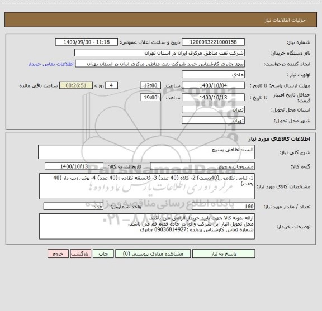Viewport: 322px width, 311px height.
Task: Click the goods group field 'منسوجات و چرم'
Action: click(x=202, y=166)
